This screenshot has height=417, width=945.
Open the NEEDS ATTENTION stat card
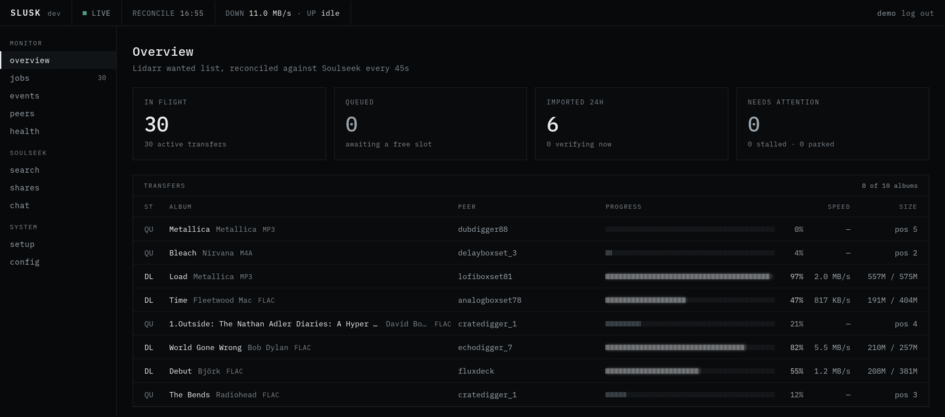click(833, 123)
